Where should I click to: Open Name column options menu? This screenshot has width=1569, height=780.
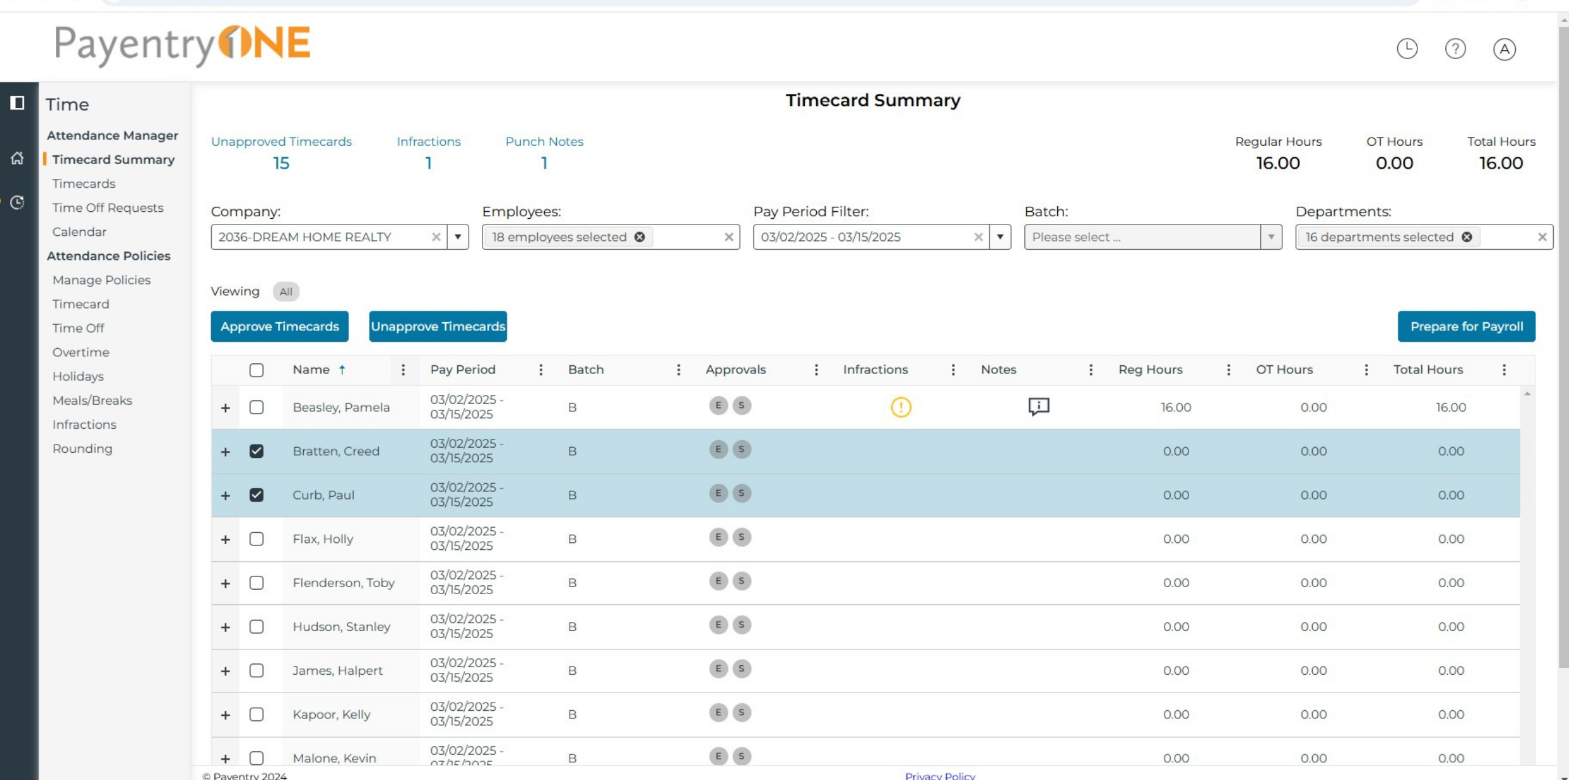pos(403,370)
